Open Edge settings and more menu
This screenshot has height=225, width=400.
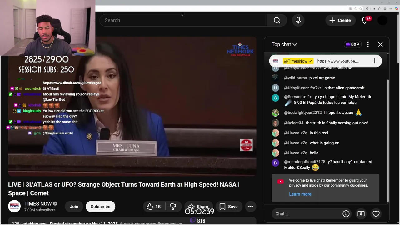(391, 8)
